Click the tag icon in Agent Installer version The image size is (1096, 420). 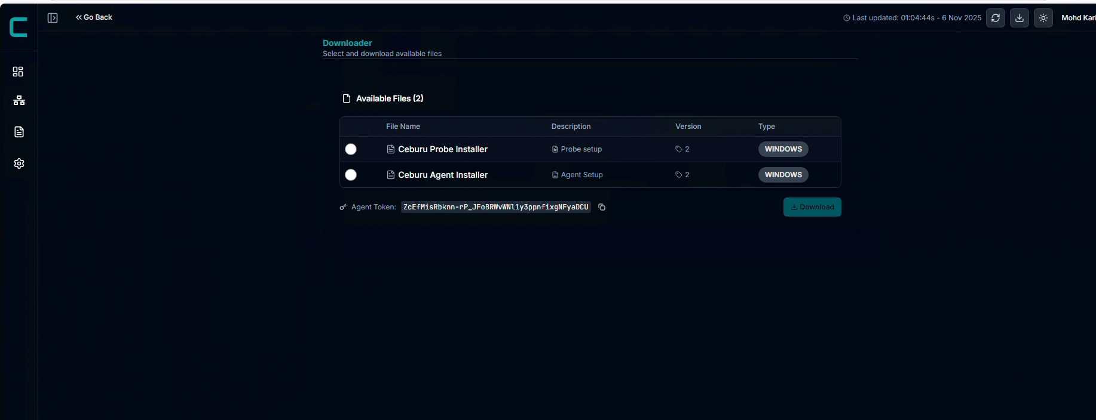tap(679, 175)
